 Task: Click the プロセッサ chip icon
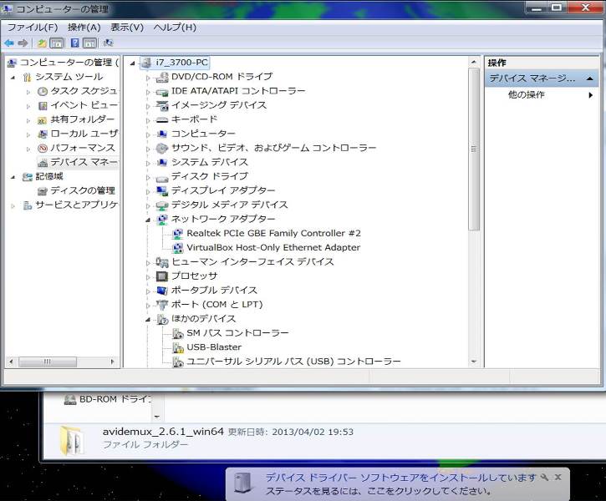pyautogui.click(x=161, y=276)
